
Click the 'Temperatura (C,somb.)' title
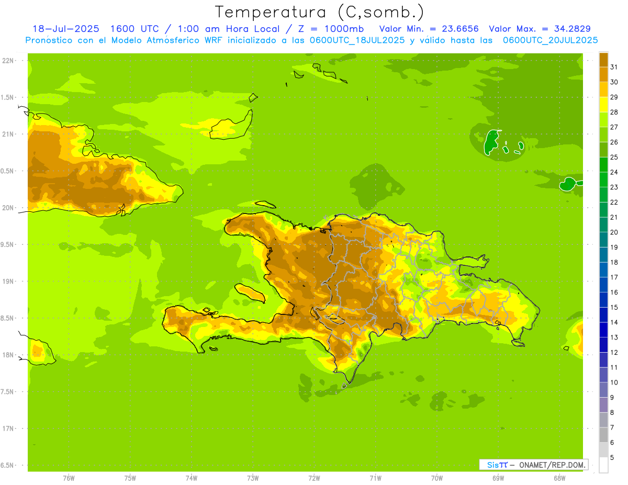tap(319, 12)
